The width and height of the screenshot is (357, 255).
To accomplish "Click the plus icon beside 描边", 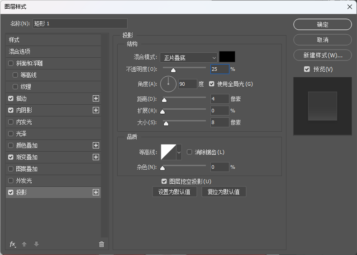I will [x=96, y=98].
